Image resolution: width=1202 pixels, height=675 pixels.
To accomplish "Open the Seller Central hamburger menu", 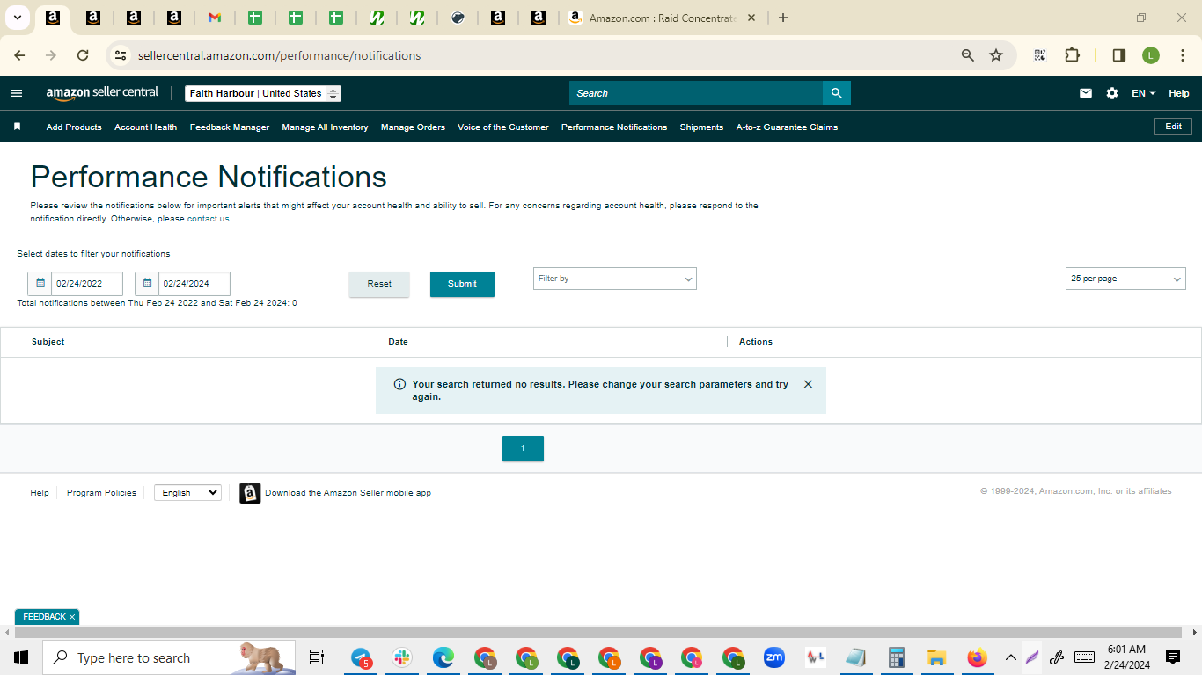I will point(17,93).
